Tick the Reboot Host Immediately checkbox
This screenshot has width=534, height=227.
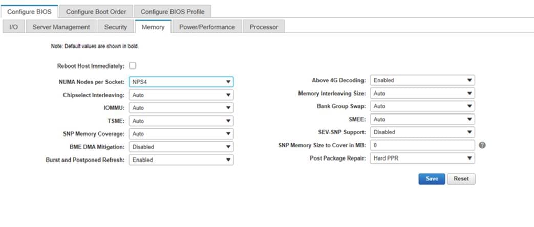(133, 65)
